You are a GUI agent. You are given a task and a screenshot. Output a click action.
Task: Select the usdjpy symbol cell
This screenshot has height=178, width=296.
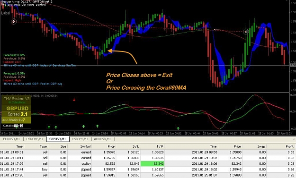[86, 164]
